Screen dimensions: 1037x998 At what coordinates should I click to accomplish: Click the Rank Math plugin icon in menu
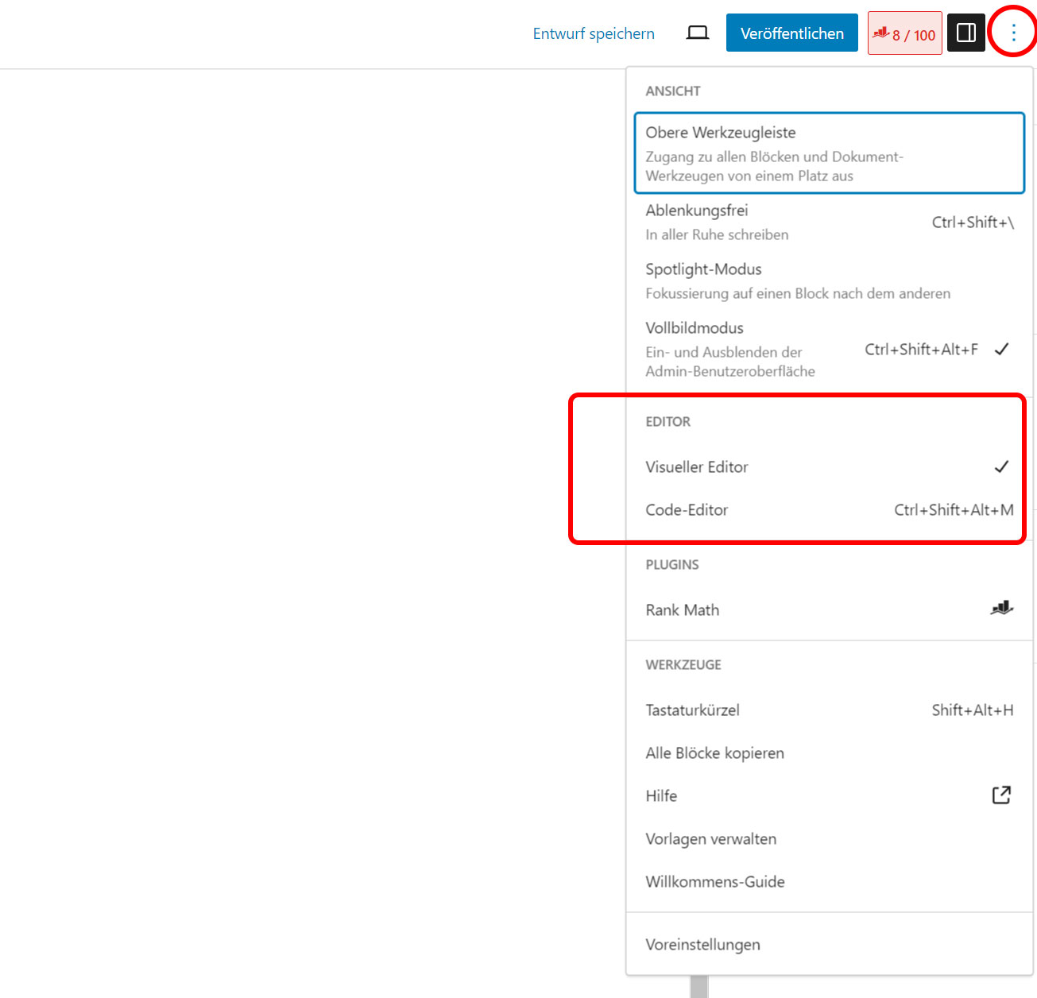coord(1001,609)
